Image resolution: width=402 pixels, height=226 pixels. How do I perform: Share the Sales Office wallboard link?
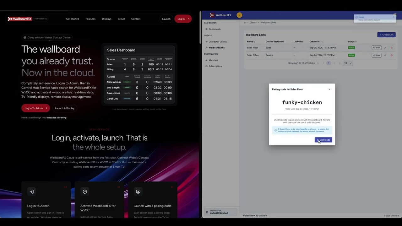pyautogui.click(x=377, y=55)
